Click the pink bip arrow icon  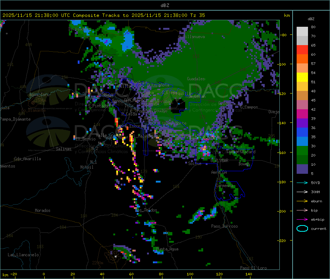point(302,210)
